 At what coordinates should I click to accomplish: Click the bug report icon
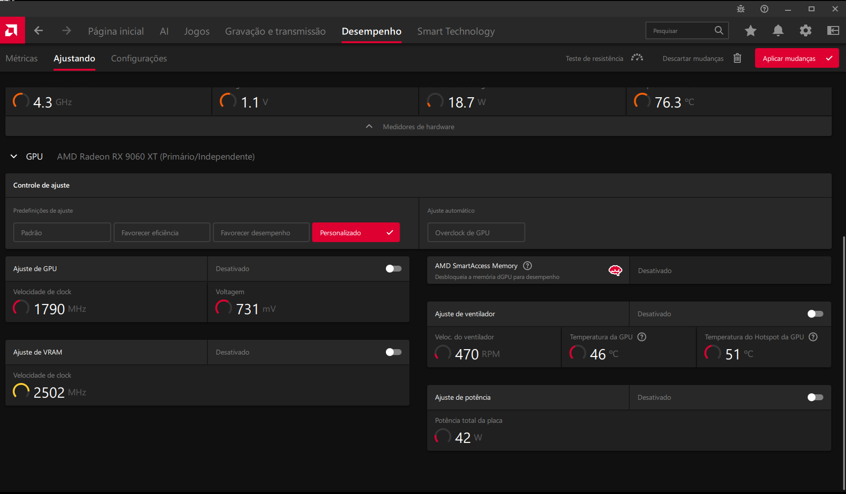(x=741, y=9)
